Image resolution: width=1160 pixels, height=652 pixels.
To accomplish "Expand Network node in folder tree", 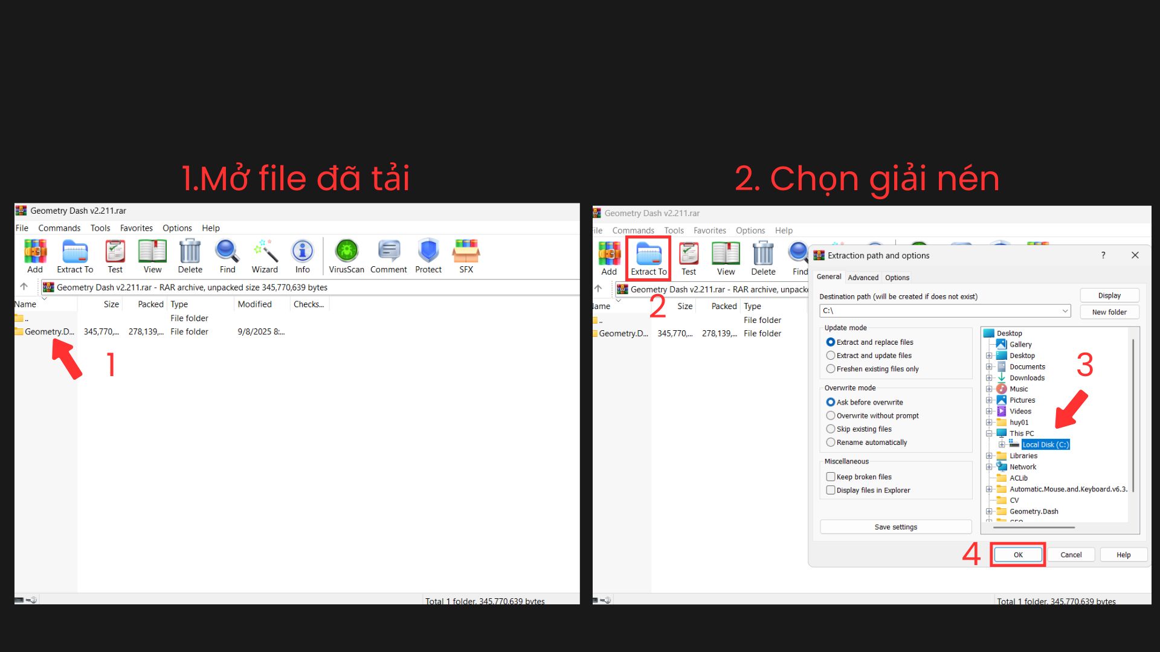I will (989, 467).
